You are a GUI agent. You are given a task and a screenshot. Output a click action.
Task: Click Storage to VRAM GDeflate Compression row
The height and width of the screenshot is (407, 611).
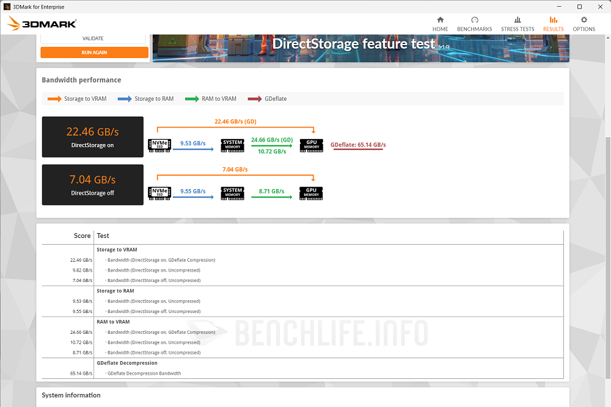303,260
